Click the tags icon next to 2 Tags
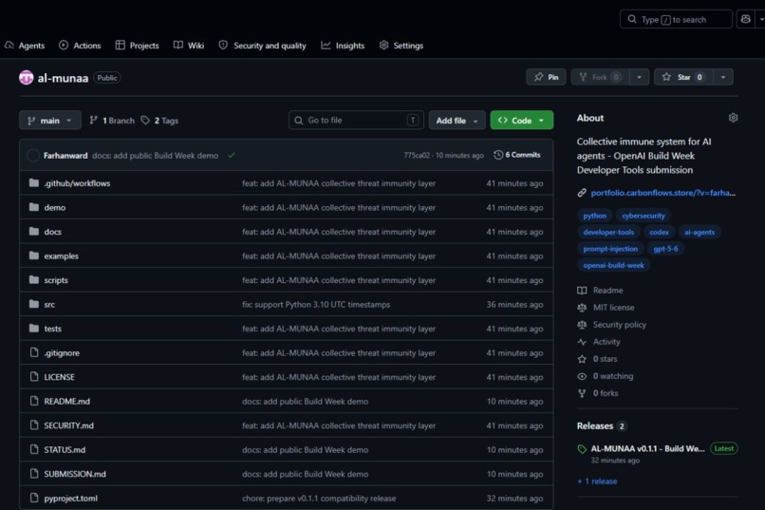Screen dimensions: 765x510 (145, 120)
